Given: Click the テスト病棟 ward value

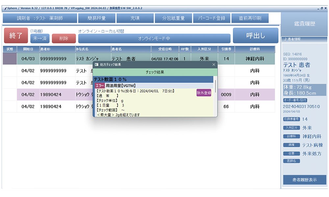Looking at the screenshot, I should coord(313,145).
